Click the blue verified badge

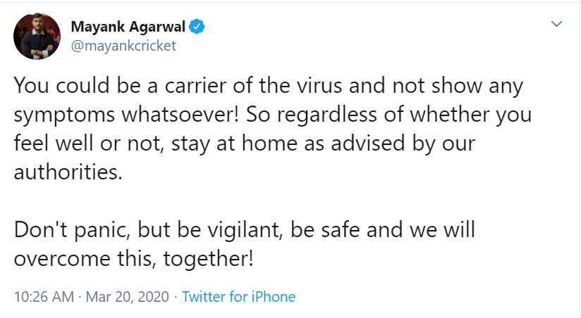tap(198, 27)
